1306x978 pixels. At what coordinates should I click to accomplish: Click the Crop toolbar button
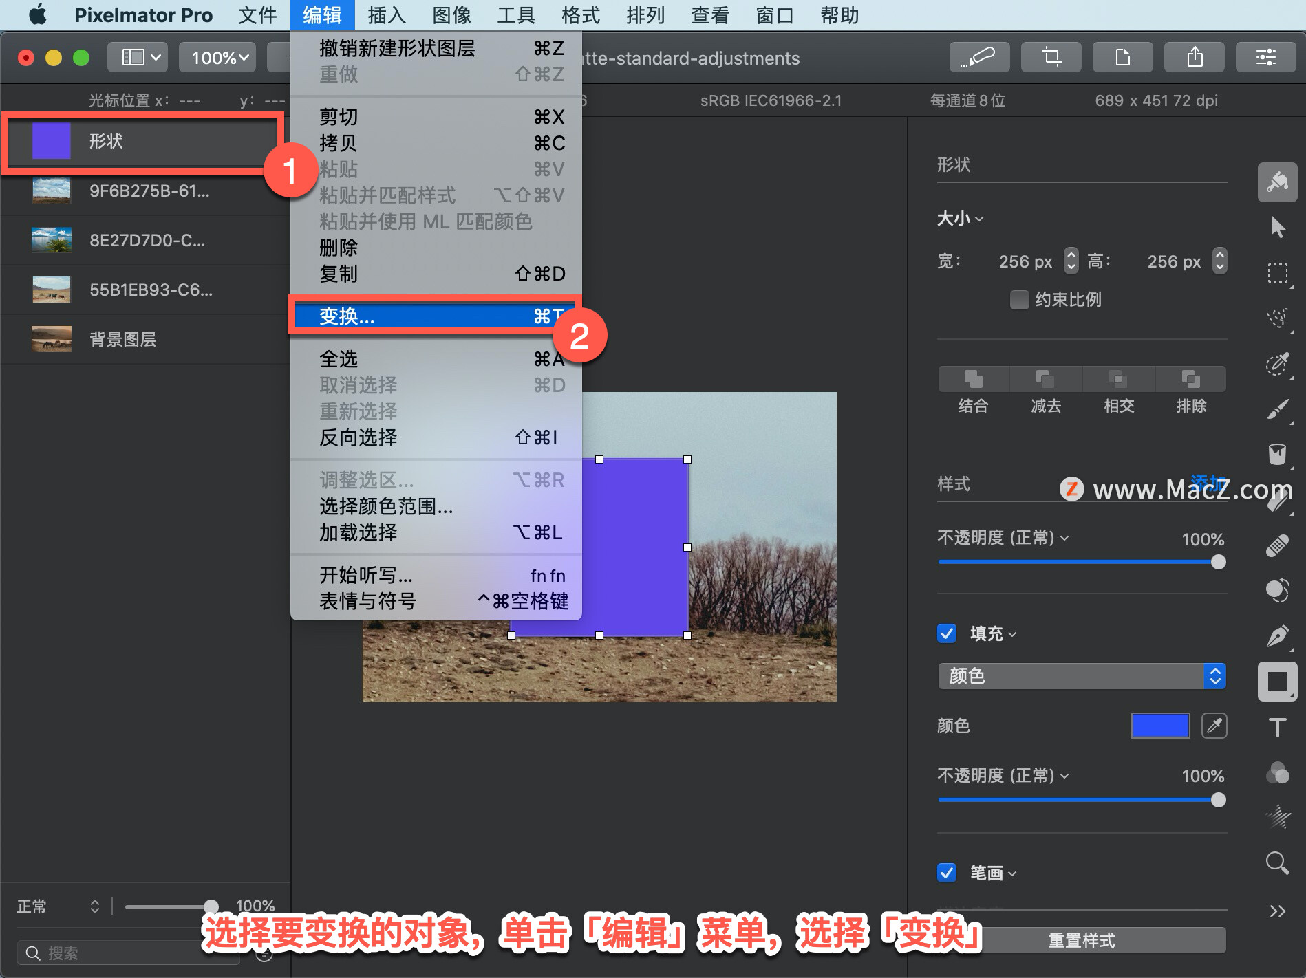[1051, 57]
